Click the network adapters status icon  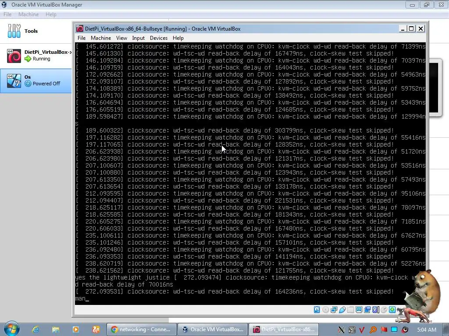pyautogui.click(x=334, y=310)
